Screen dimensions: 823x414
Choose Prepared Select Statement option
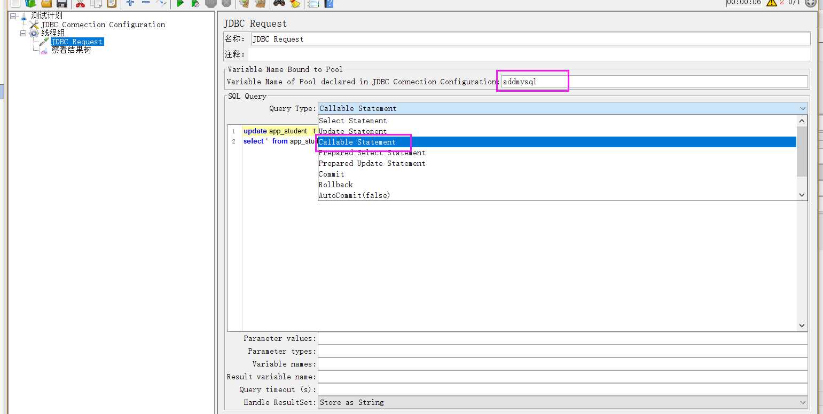point(557,153)
